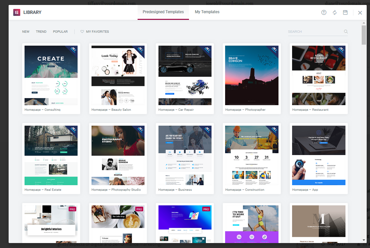This screenshot has height=248, width=370.
Task: Open the Homepage – Car Repair template
Action: pos(185,75)
